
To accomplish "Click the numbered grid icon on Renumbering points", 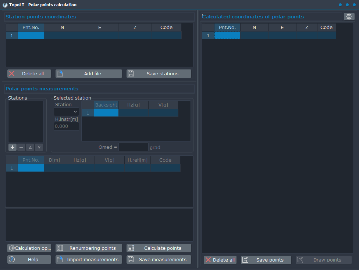I will [60, 248].
